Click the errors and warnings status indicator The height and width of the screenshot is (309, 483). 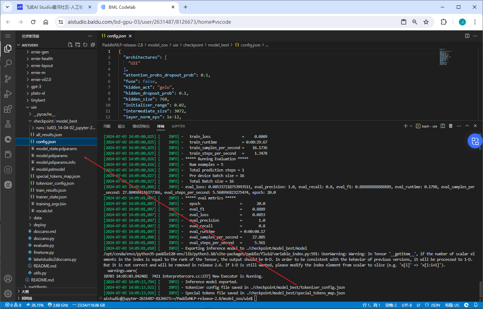13,305
